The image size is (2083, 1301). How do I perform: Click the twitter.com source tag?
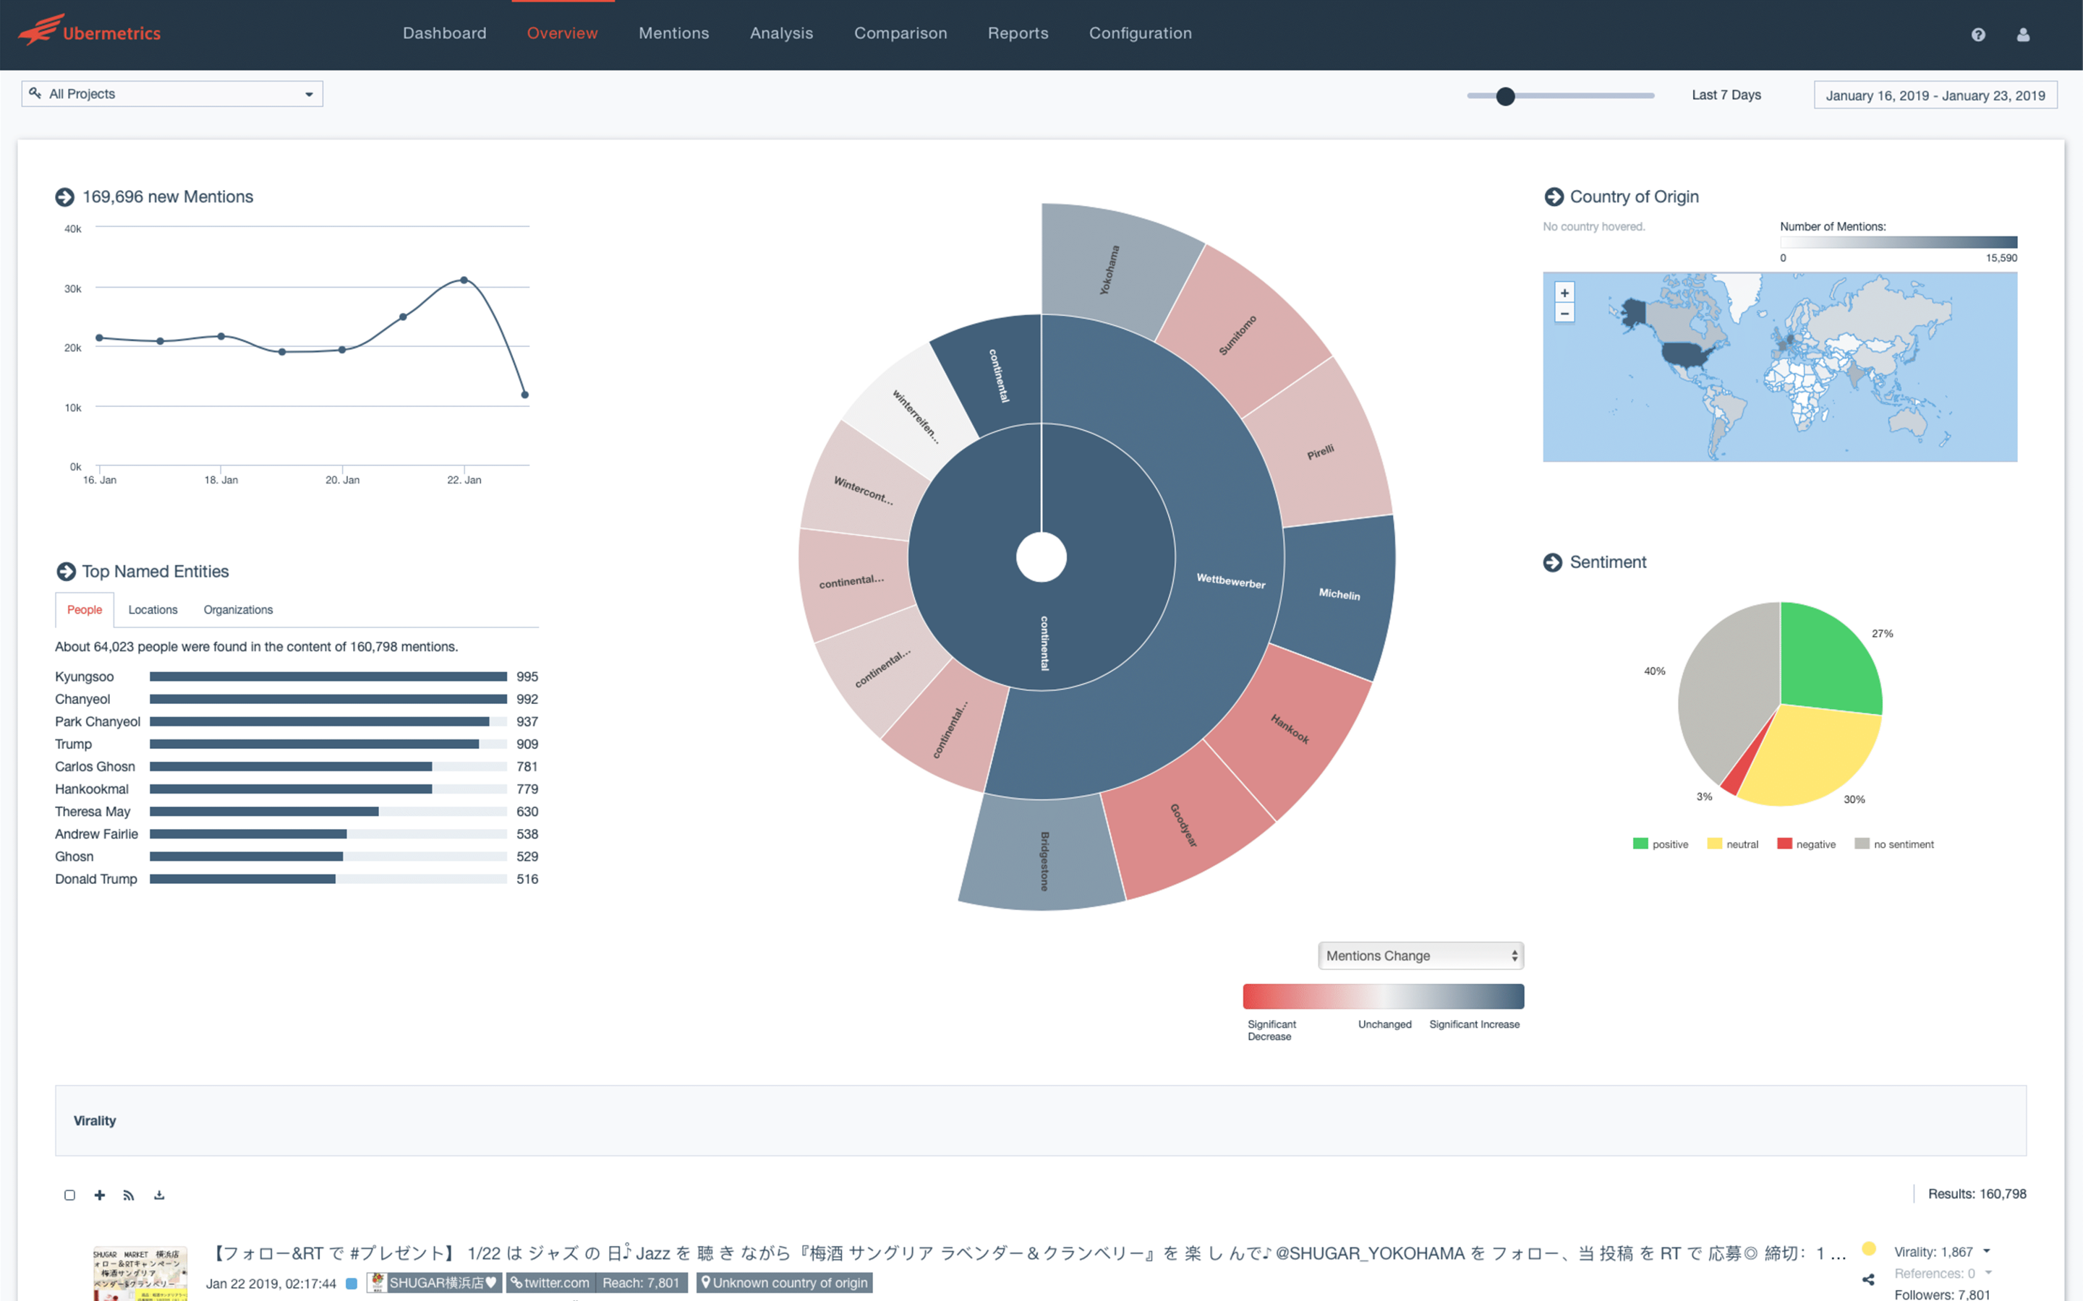click(551, 1283)
